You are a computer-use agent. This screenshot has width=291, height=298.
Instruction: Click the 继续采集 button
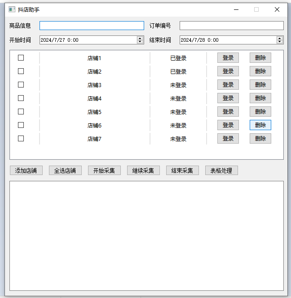coord(143,171)
